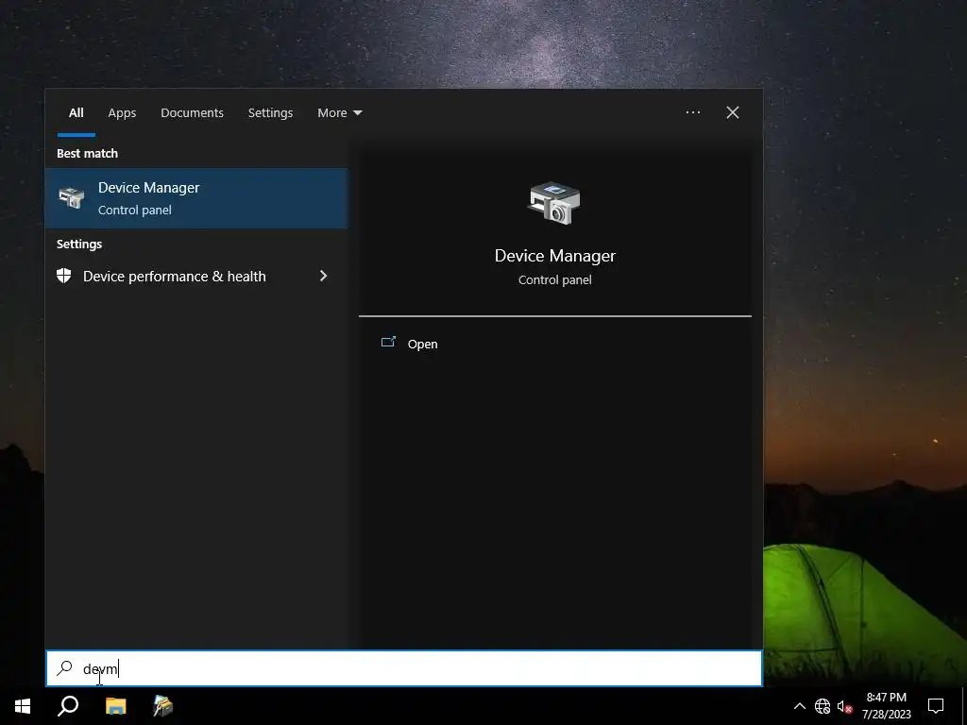Viewport: 967px width, 725px height.
Task: Open the More dropdown filter
Action: pyautogui.click(x=340, y=113)
